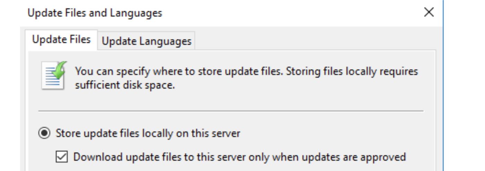Uncheck the download only when approved checkbox
485x171 pixels.
coord(62,157)
